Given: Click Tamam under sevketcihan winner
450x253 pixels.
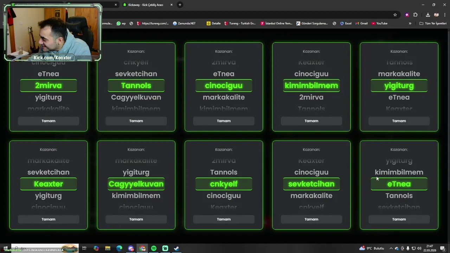Looking at the screenshot, I should pos(311,219).
